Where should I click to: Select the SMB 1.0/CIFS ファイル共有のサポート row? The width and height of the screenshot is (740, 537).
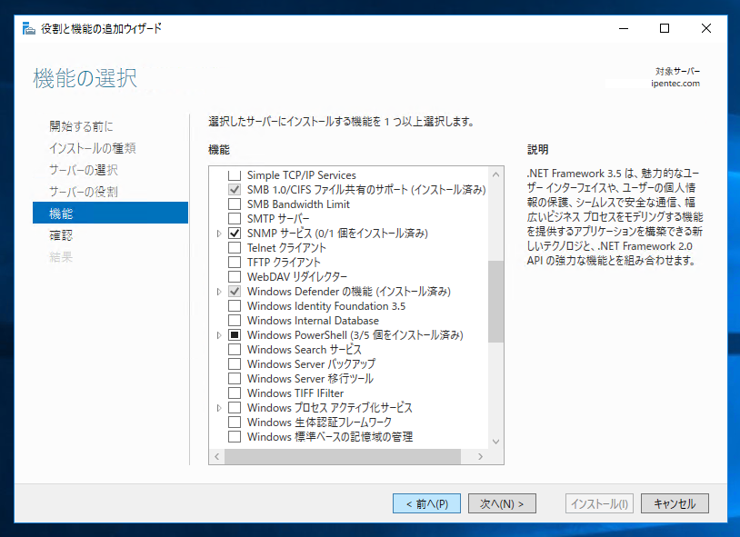coord(366,190)
